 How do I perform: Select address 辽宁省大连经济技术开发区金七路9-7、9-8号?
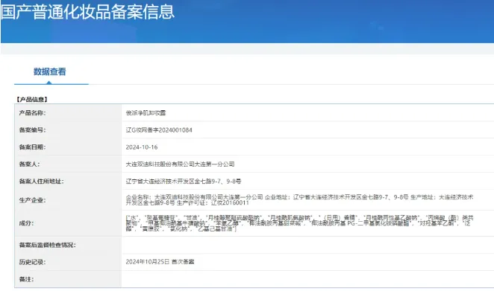184,181
